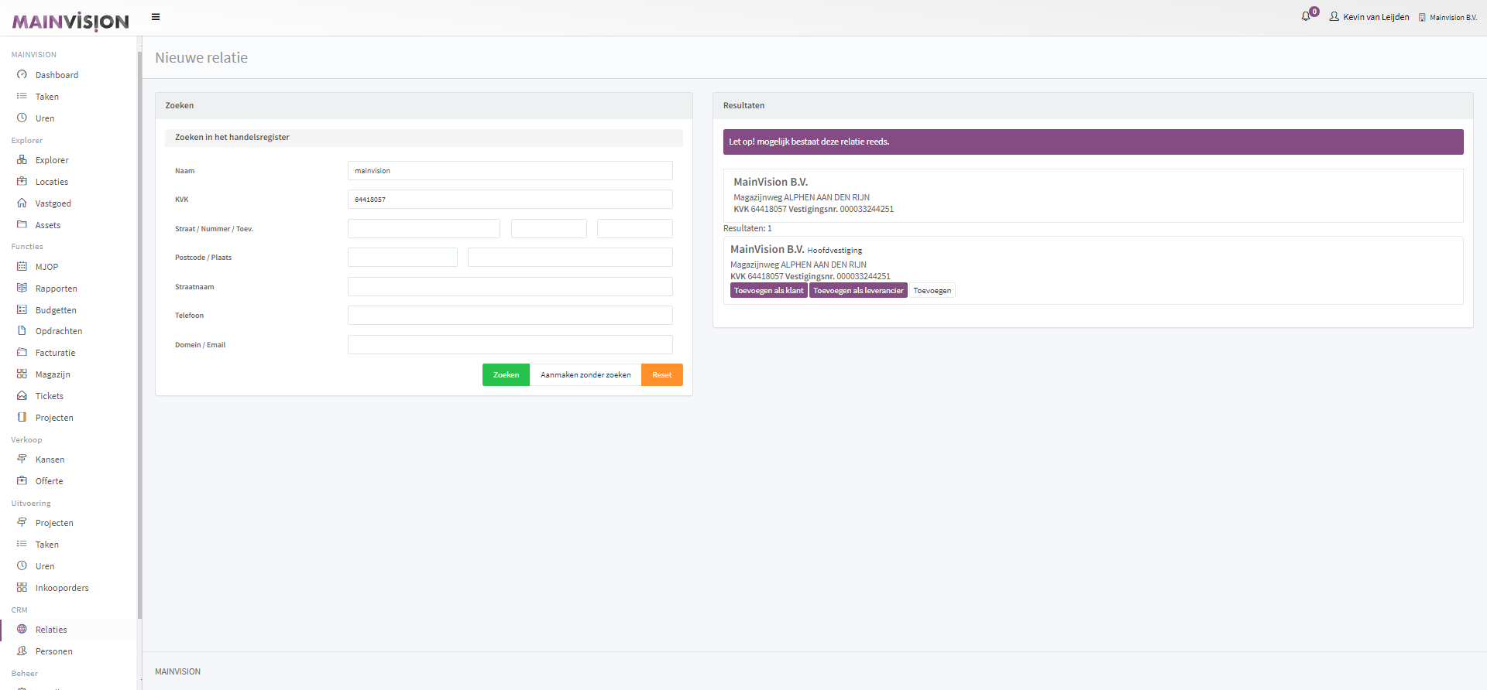Click the Domein / Email field
1487x690 pixels.
tap(510, 345)
